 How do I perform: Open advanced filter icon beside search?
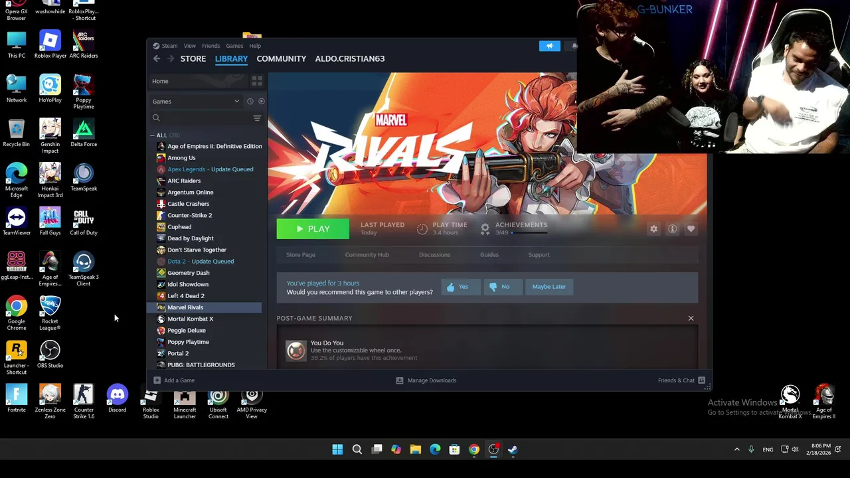[257, 118]
